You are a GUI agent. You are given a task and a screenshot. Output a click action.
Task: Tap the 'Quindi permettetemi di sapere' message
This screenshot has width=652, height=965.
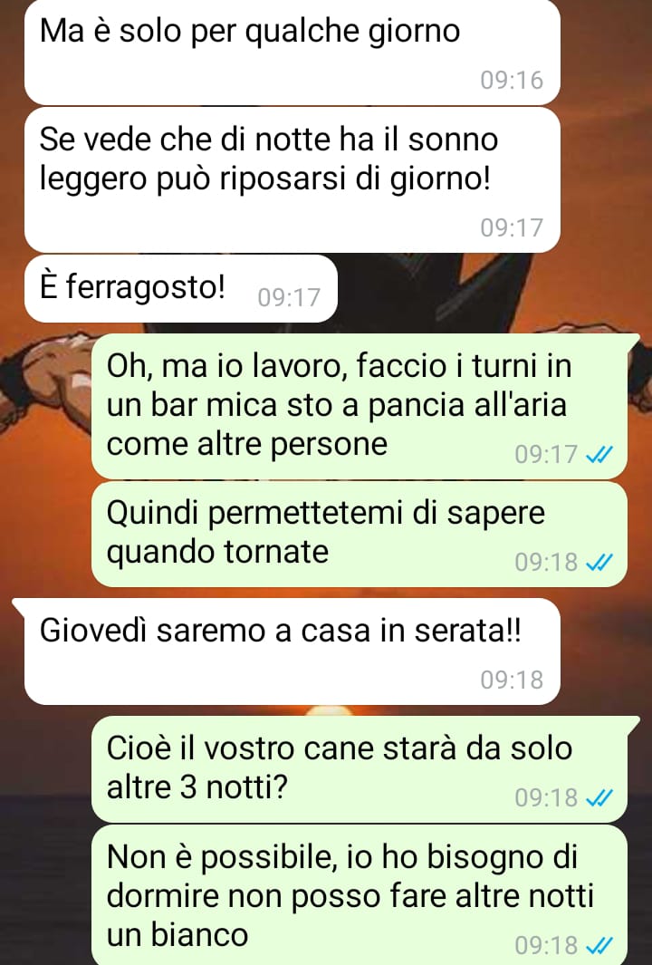[x=360, y=534]
